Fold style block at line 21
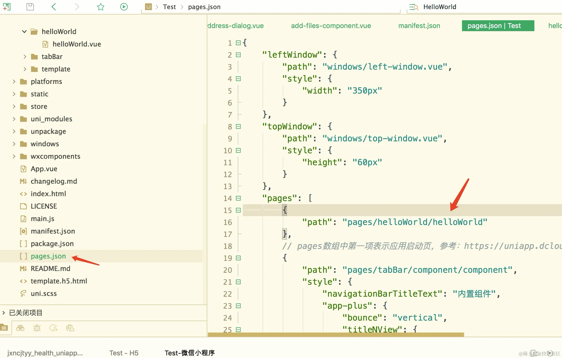562x358 pixels. pos(238,282)
